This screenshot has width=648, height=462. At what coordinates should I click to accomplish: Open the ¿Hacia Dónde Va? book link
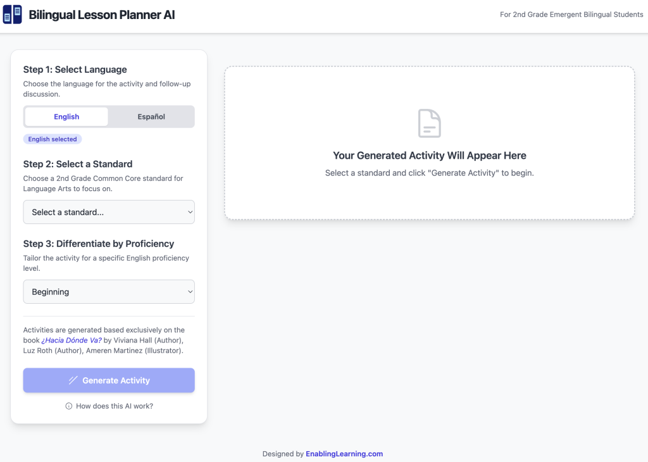click(x=72, y=340)
